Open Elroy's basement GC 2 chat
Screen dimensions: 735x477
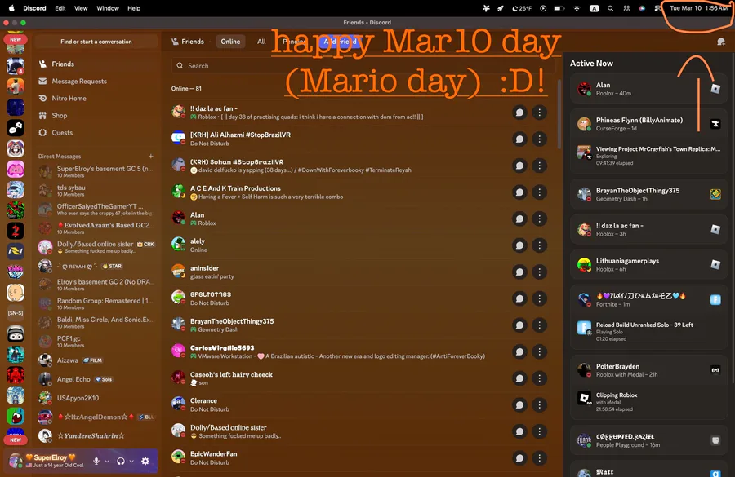[x=96, y=285]
